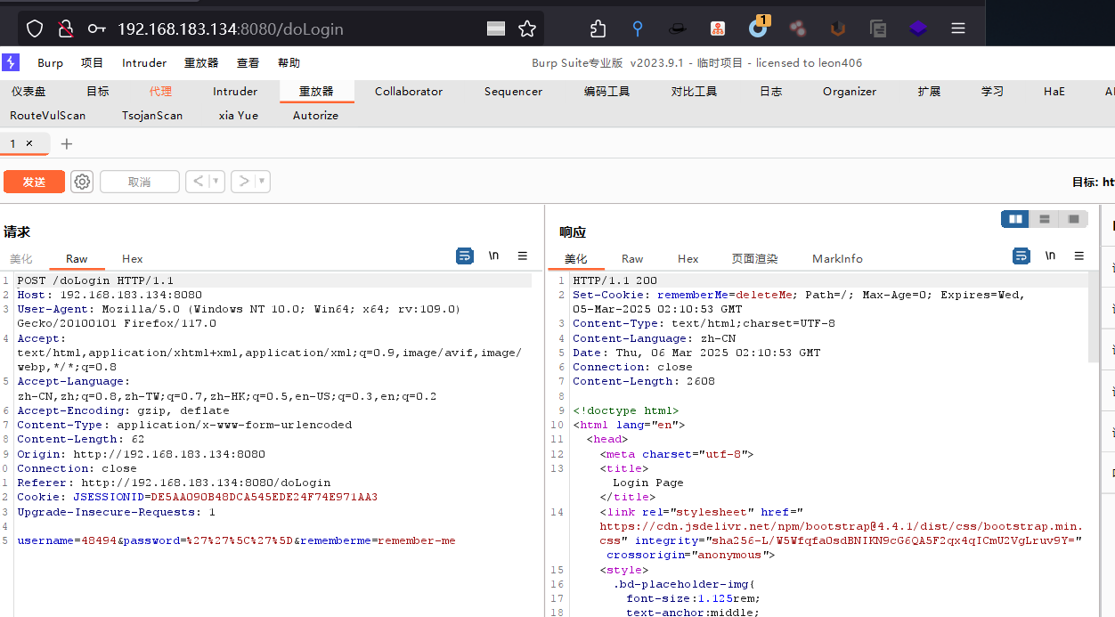Open the Burp menu

tap(50, 63)
